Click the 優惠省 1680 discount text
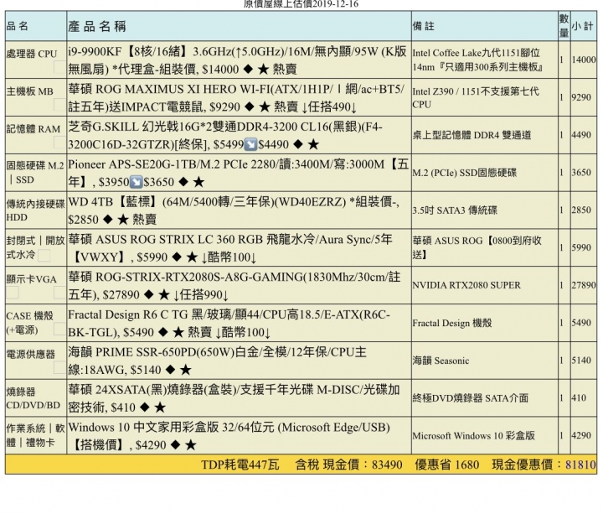 (x=447, y=465)
